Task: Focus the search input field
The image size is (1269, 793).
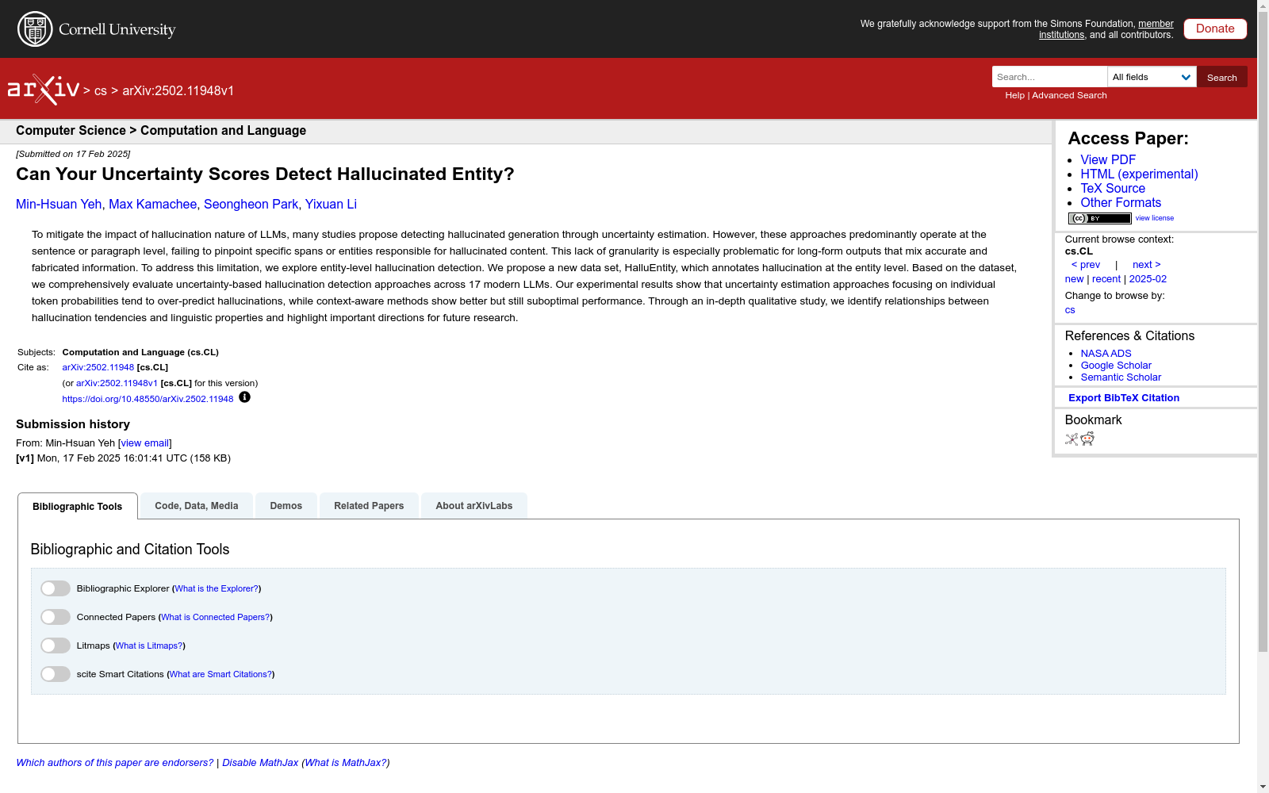Action: point(1049,77)
